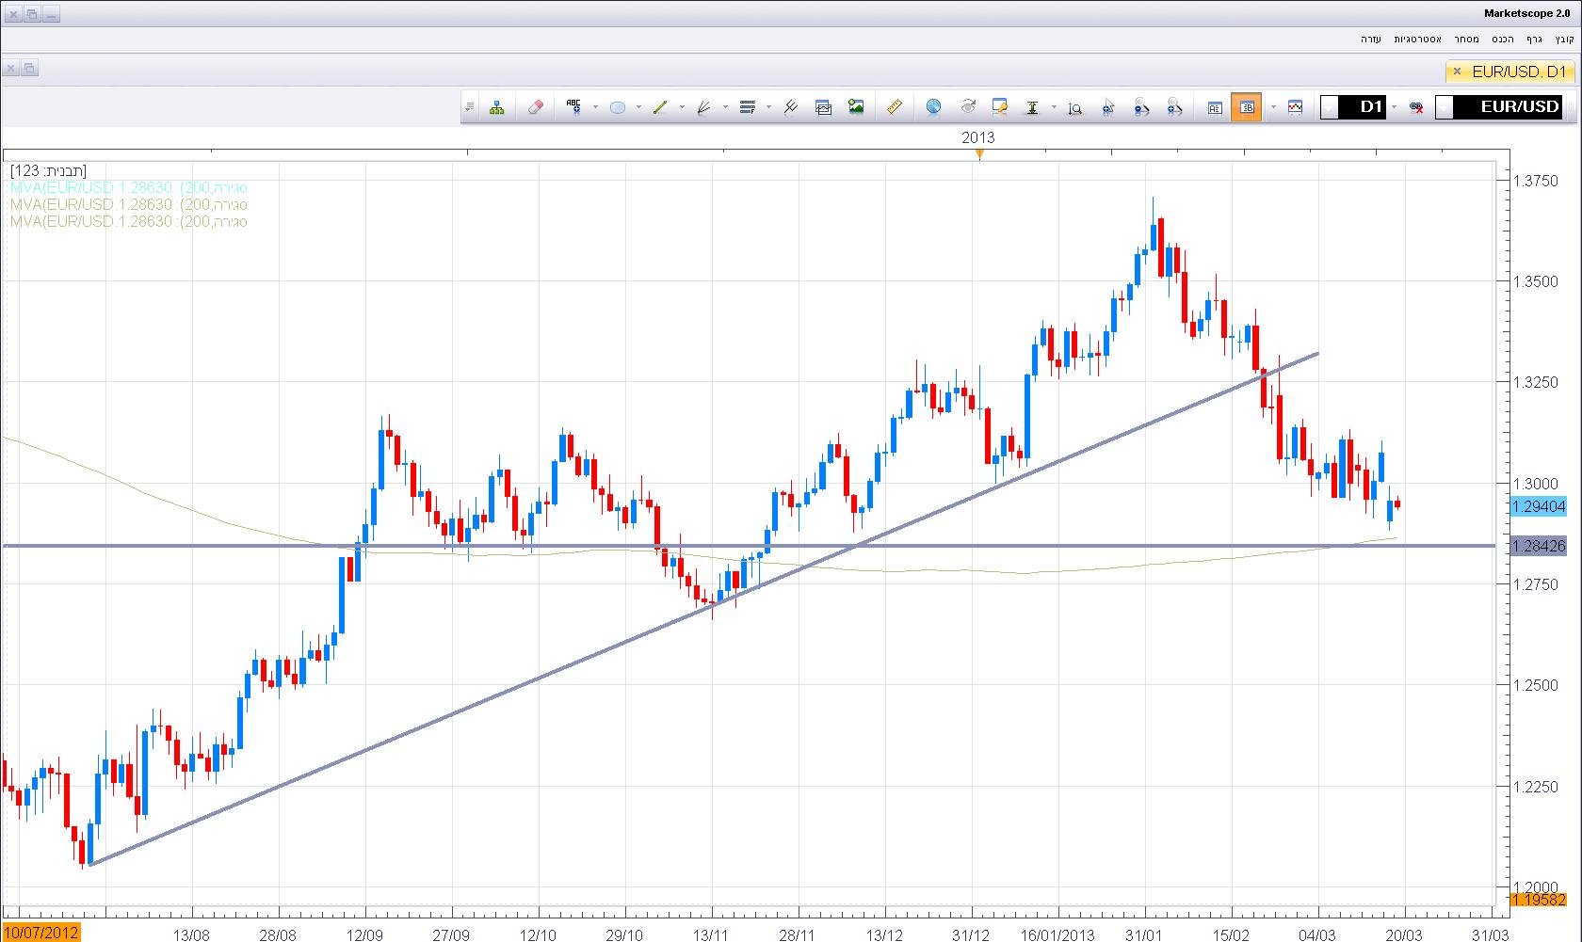1582x942 pixels.
Task: Open the קובץ (File) menu
Action: pos(1564,39)
